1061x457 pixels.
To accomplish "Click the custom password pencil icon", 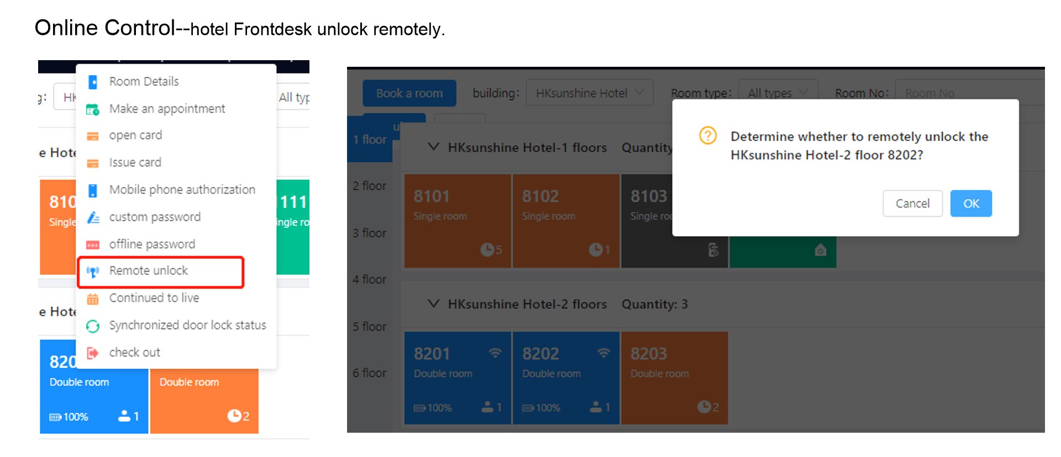I will (93, 217).
